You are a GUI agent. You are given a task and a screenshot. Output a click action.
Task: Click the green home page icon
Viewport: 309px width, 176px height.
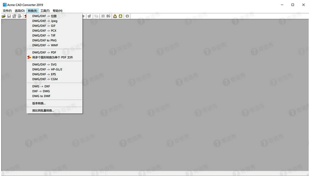120,16
